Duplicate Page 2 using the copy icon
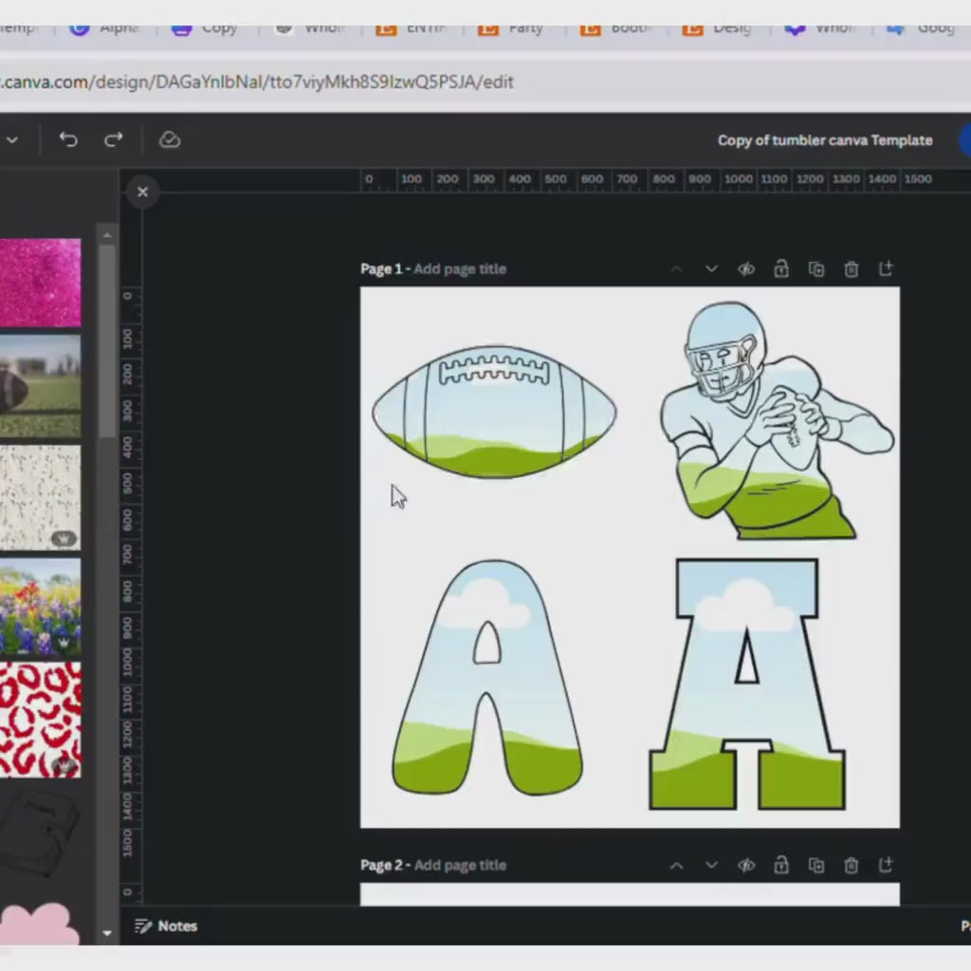 pos(816,865)
